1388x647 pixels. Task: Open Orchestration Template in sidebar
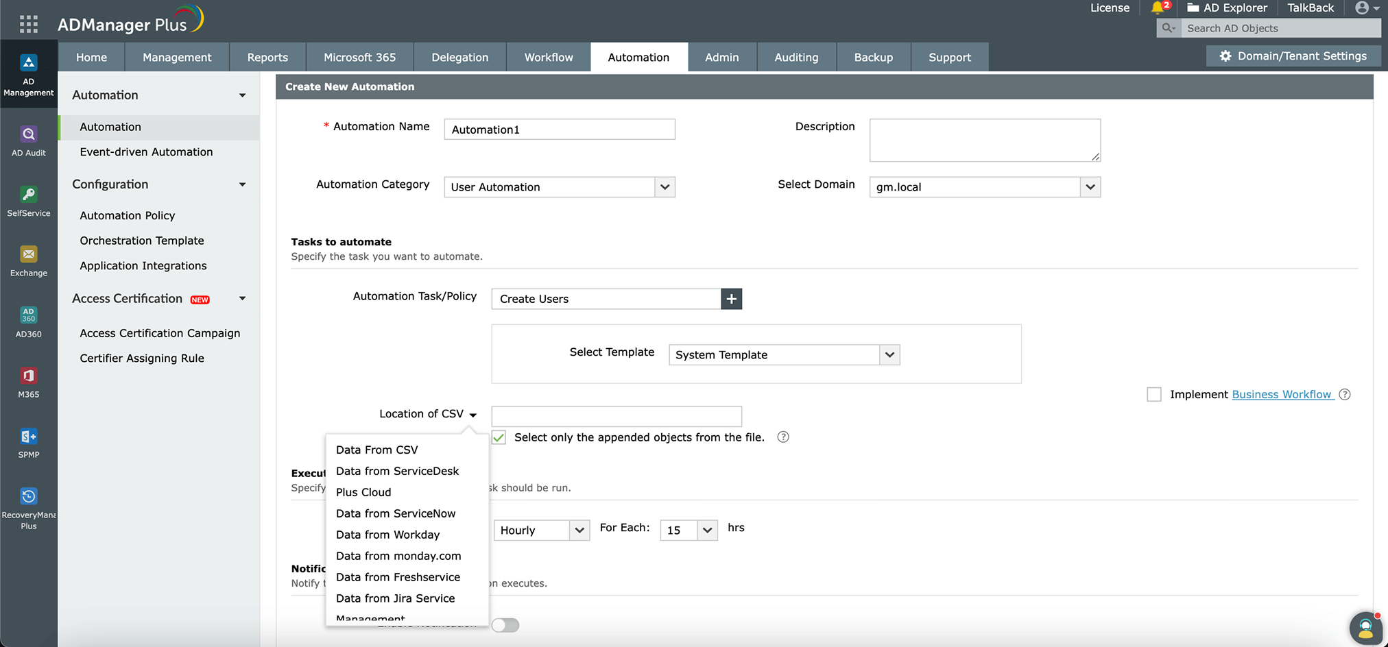142,241
